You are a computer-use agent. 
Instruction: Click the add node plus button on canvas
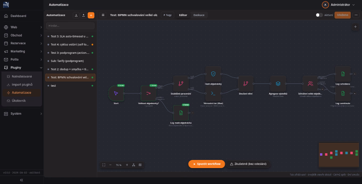(355, 27)
